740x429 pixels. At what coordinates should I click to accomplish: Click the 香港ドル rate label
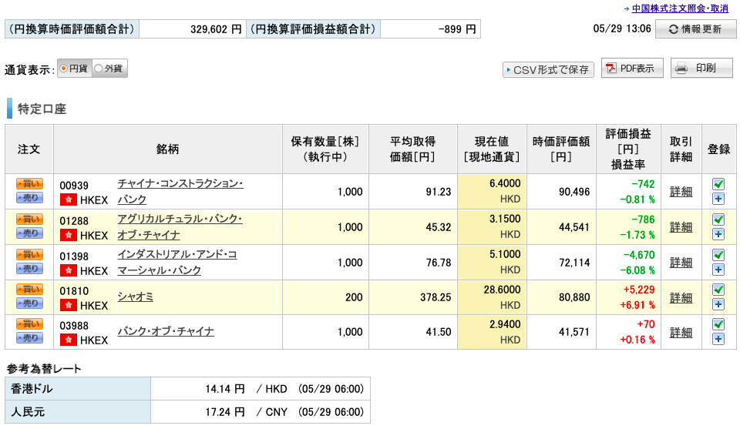tap(32, 389)
